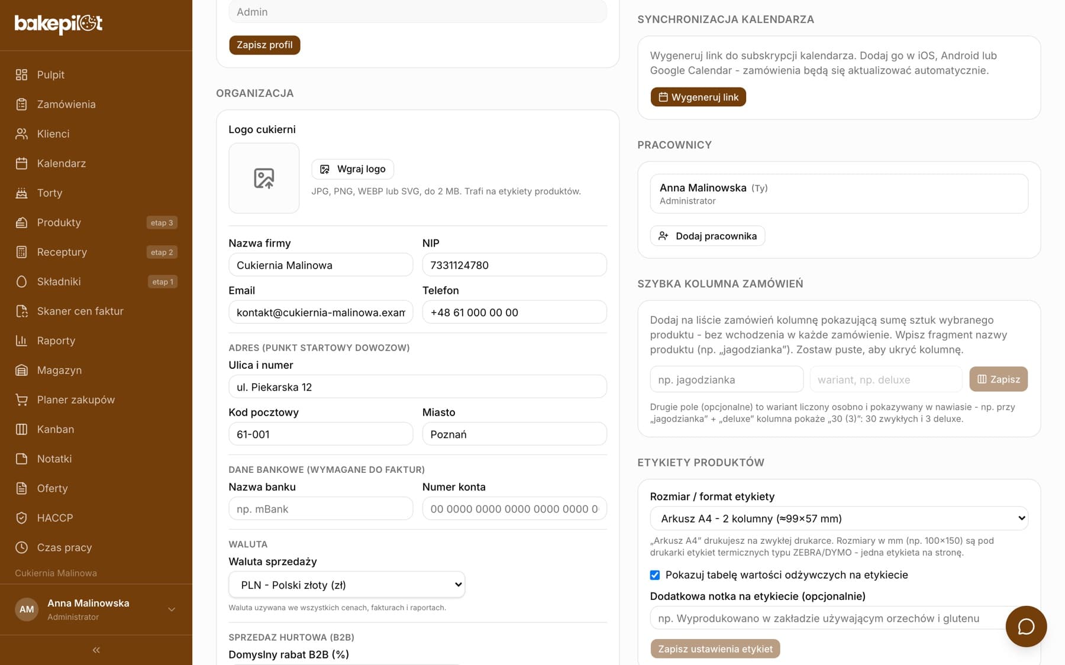Click the Torty cake icon
The width and height of the screenshot is (1065, 665).
point(21,193)
